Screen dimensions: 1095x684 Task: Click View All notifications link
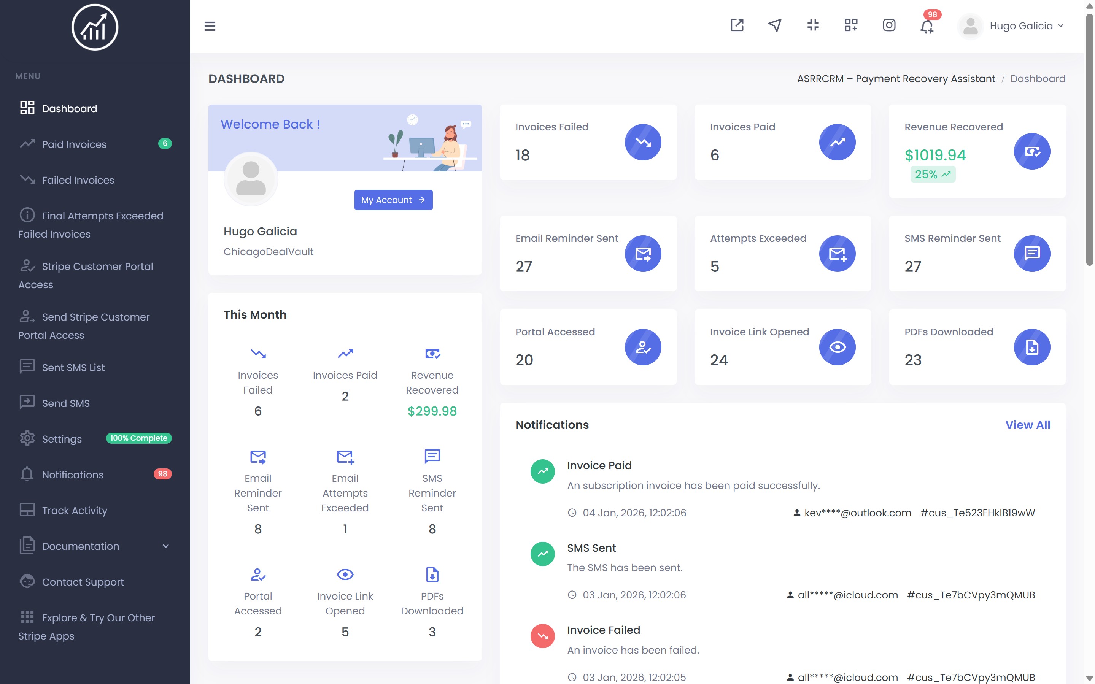pyautogui.click(x=1027, y=425)
